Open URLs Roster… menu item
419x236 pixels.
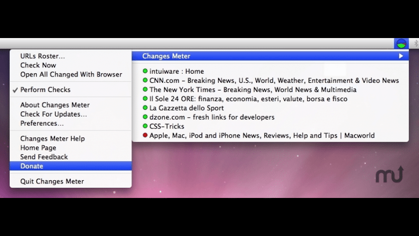click(70, 56)
